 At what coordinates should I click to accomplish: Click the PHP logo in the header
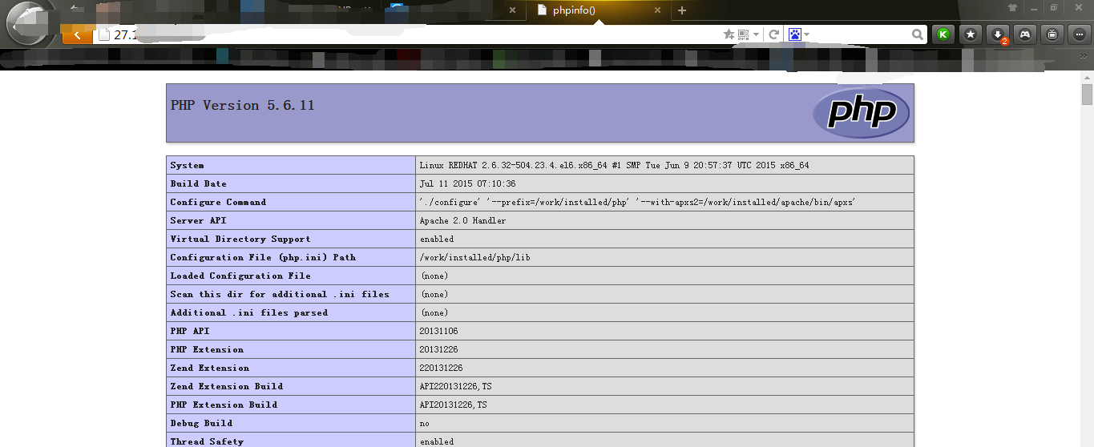click(x=861, y=112)
